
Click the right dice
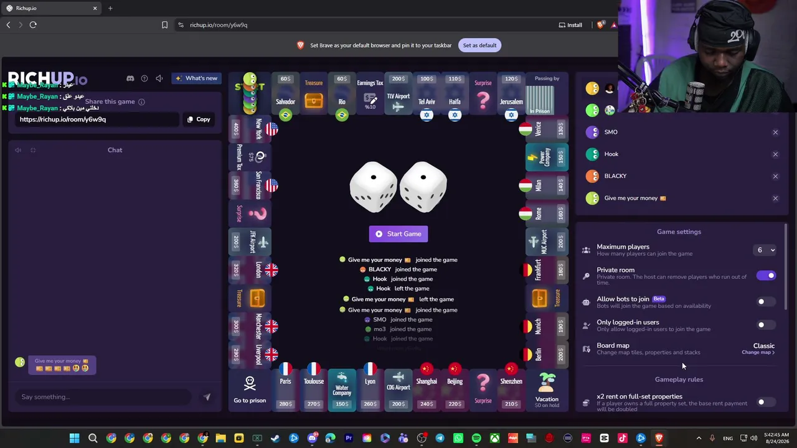[x=423, y=187]
